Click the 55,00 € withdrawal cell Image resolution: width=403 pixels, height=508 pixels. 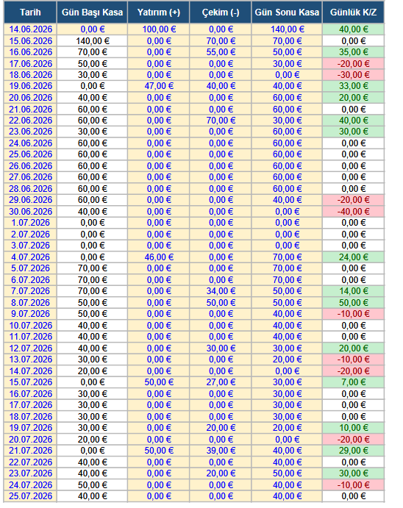pyautogui.click(x=221, y=52)
